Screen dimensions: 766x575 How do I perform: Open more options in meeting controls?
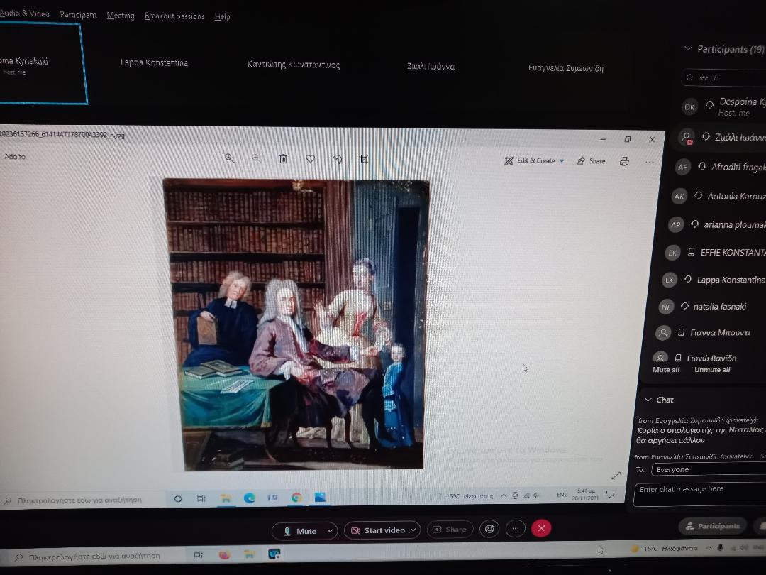pyautogui.click(x=516, y=529)
